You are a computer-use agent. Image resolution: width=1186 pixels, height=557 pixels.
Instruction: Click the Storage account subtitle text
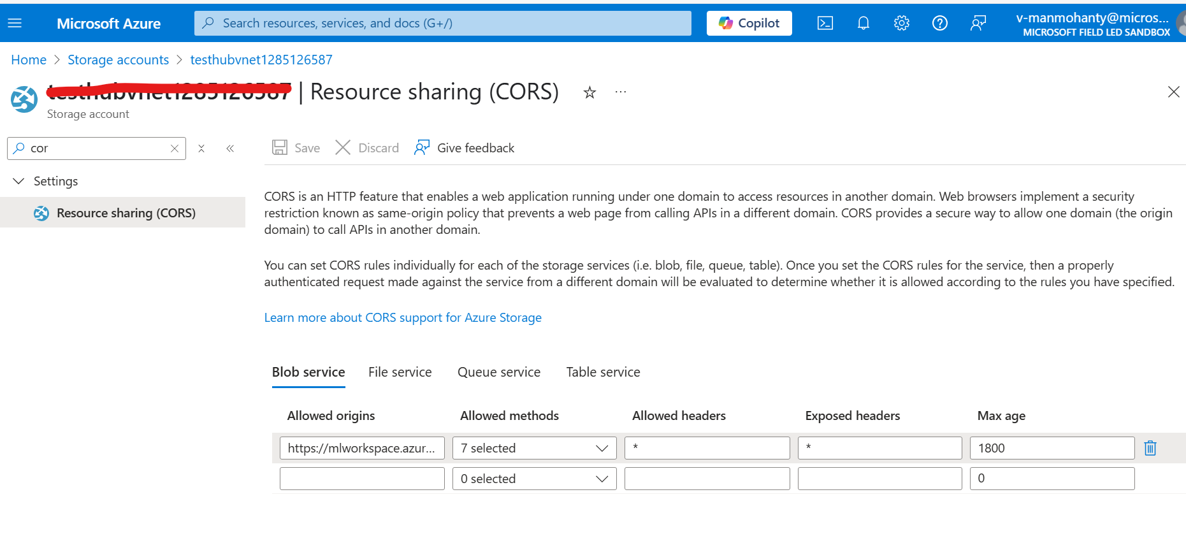tap(88, 114)
